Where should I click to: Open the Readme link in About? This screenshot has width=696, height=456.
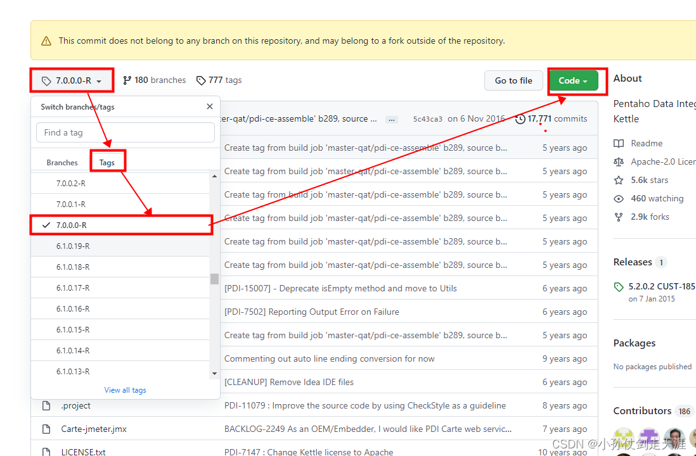pos(647,143)
